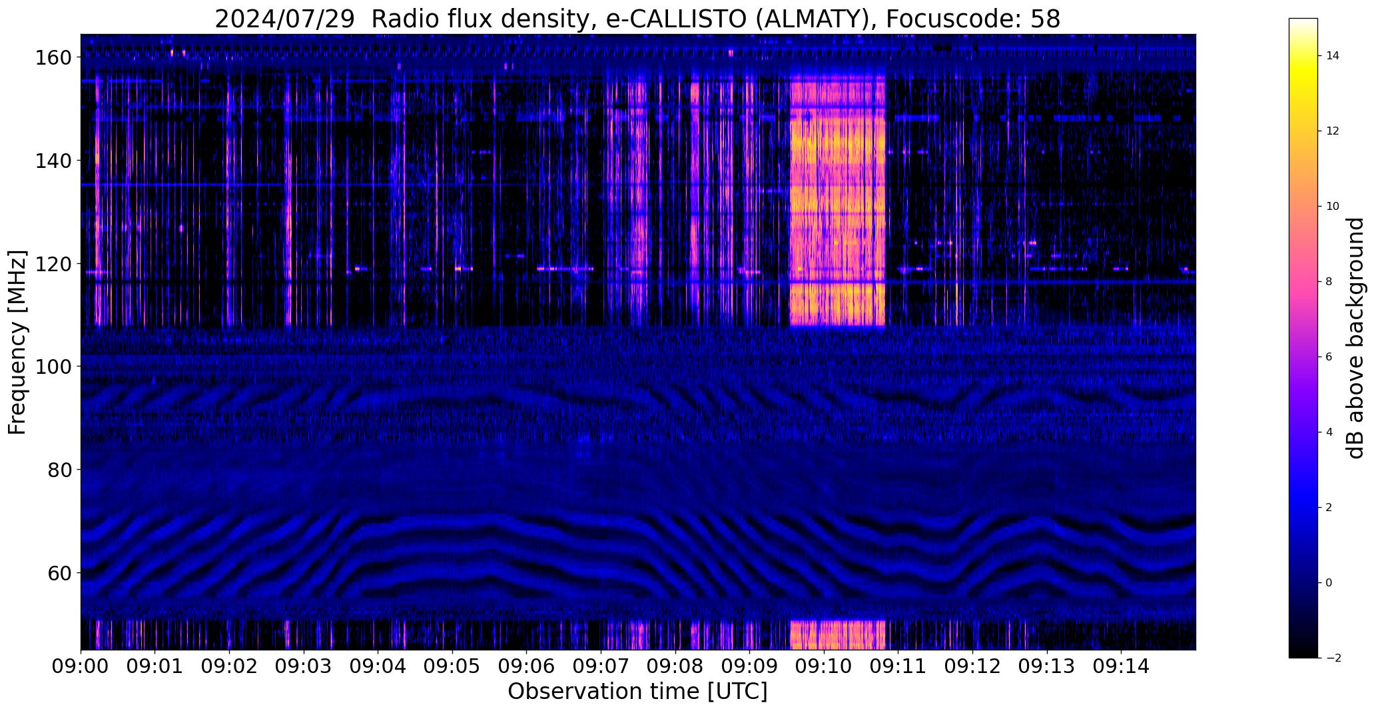Click the 09:04 time tick label

378,666
